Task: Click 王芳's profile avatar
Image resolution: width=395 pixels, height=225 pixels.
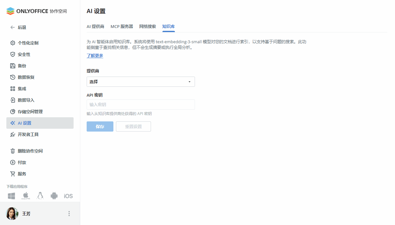Action: click(x=12, y=213)
